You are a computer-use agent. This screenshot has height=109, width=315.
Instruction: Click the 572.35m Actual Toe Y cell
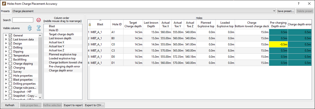click(177, 57)
